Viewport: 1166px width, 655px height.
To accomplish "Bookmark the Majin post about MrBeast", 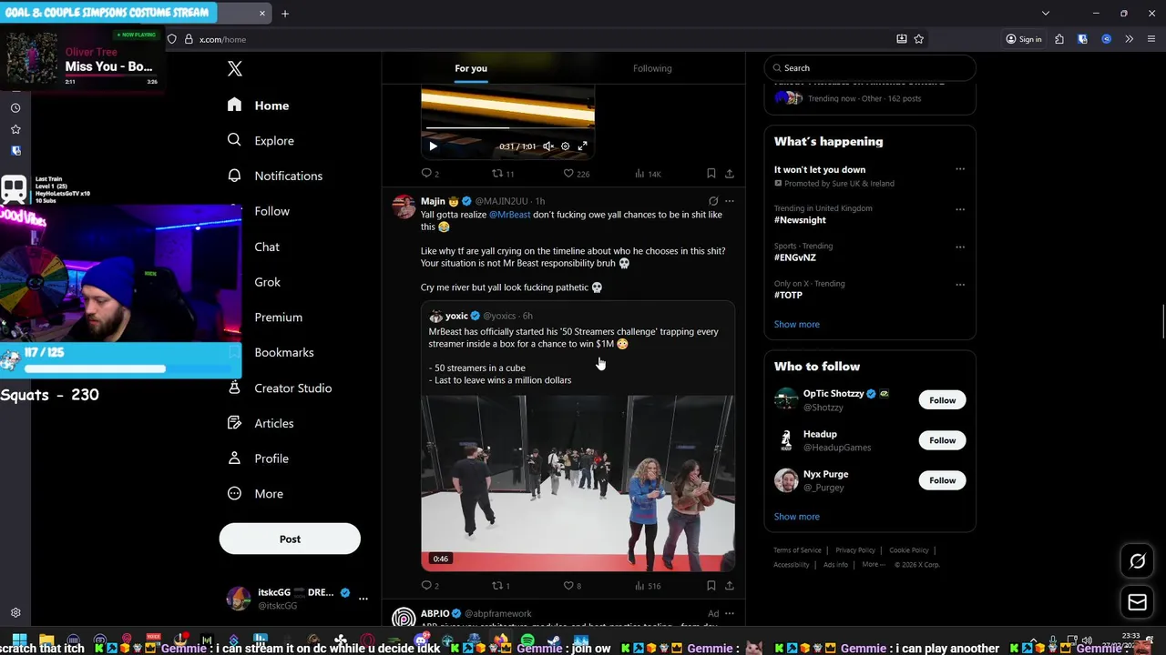I will (x=711, y=586).
